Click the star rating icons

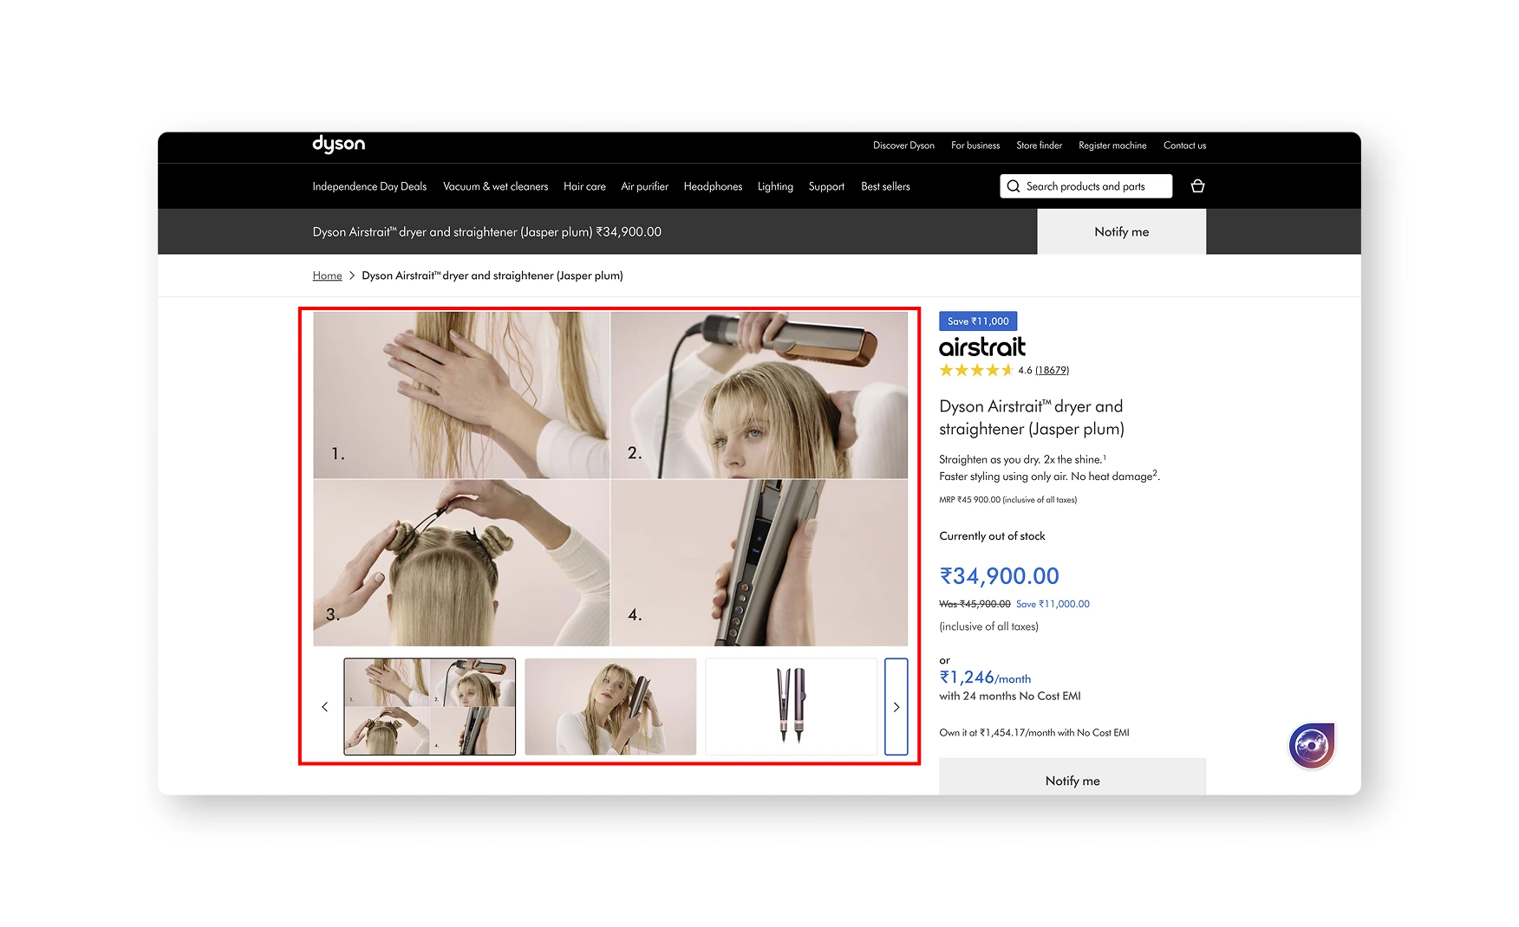click(976, 370)
